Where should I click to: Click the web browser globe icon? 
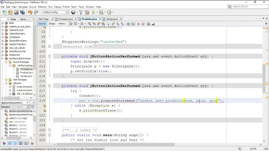pos(73,12)
